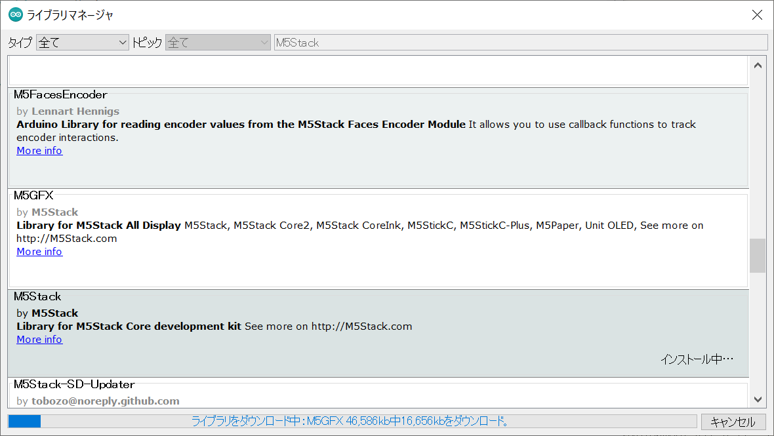This screenshot has height=436, width=774.
Task: Click author tobozo@noreply.github.com text
Action: pyautogui.click(x=106, y=401)
